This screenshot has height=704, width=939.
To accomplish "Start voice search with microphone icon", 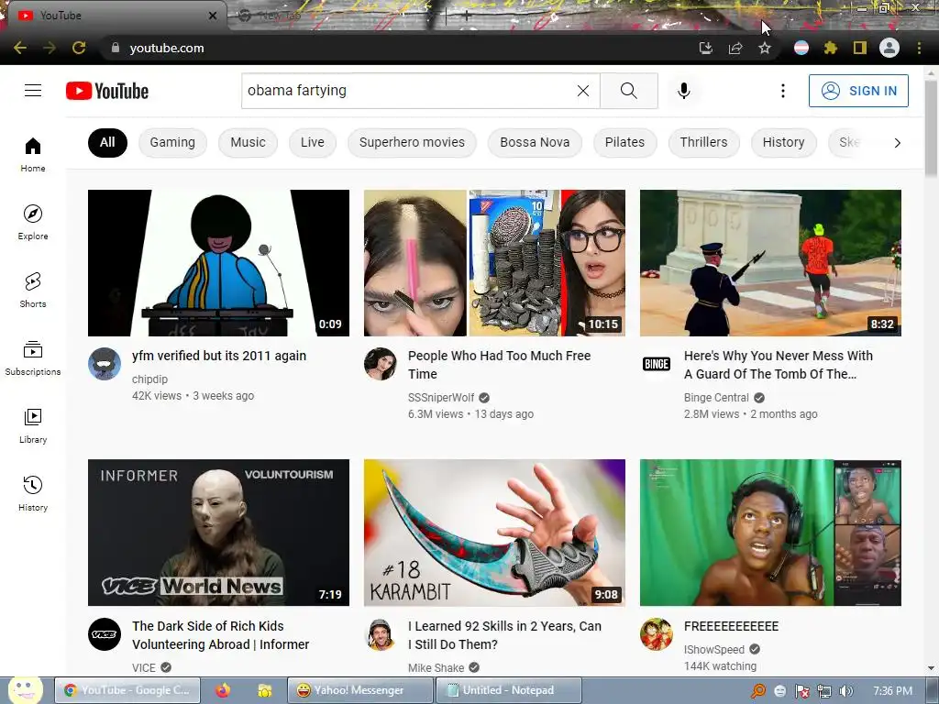I will 684,91.
